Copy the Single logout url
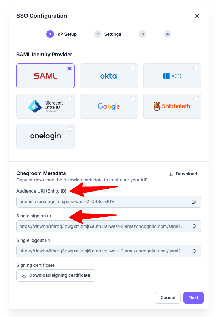 [194, 251]
